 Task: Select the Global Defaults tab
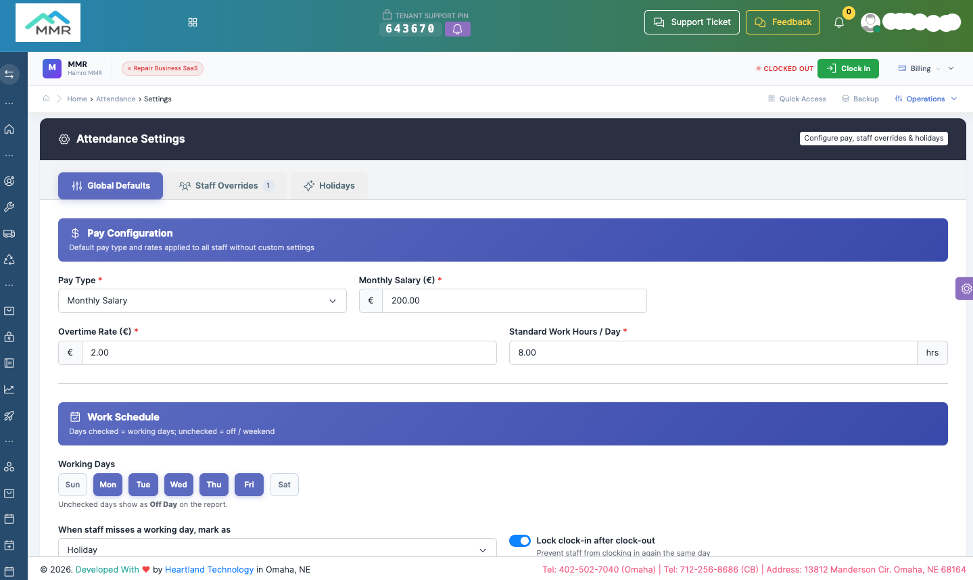click(x=110, y=186)
